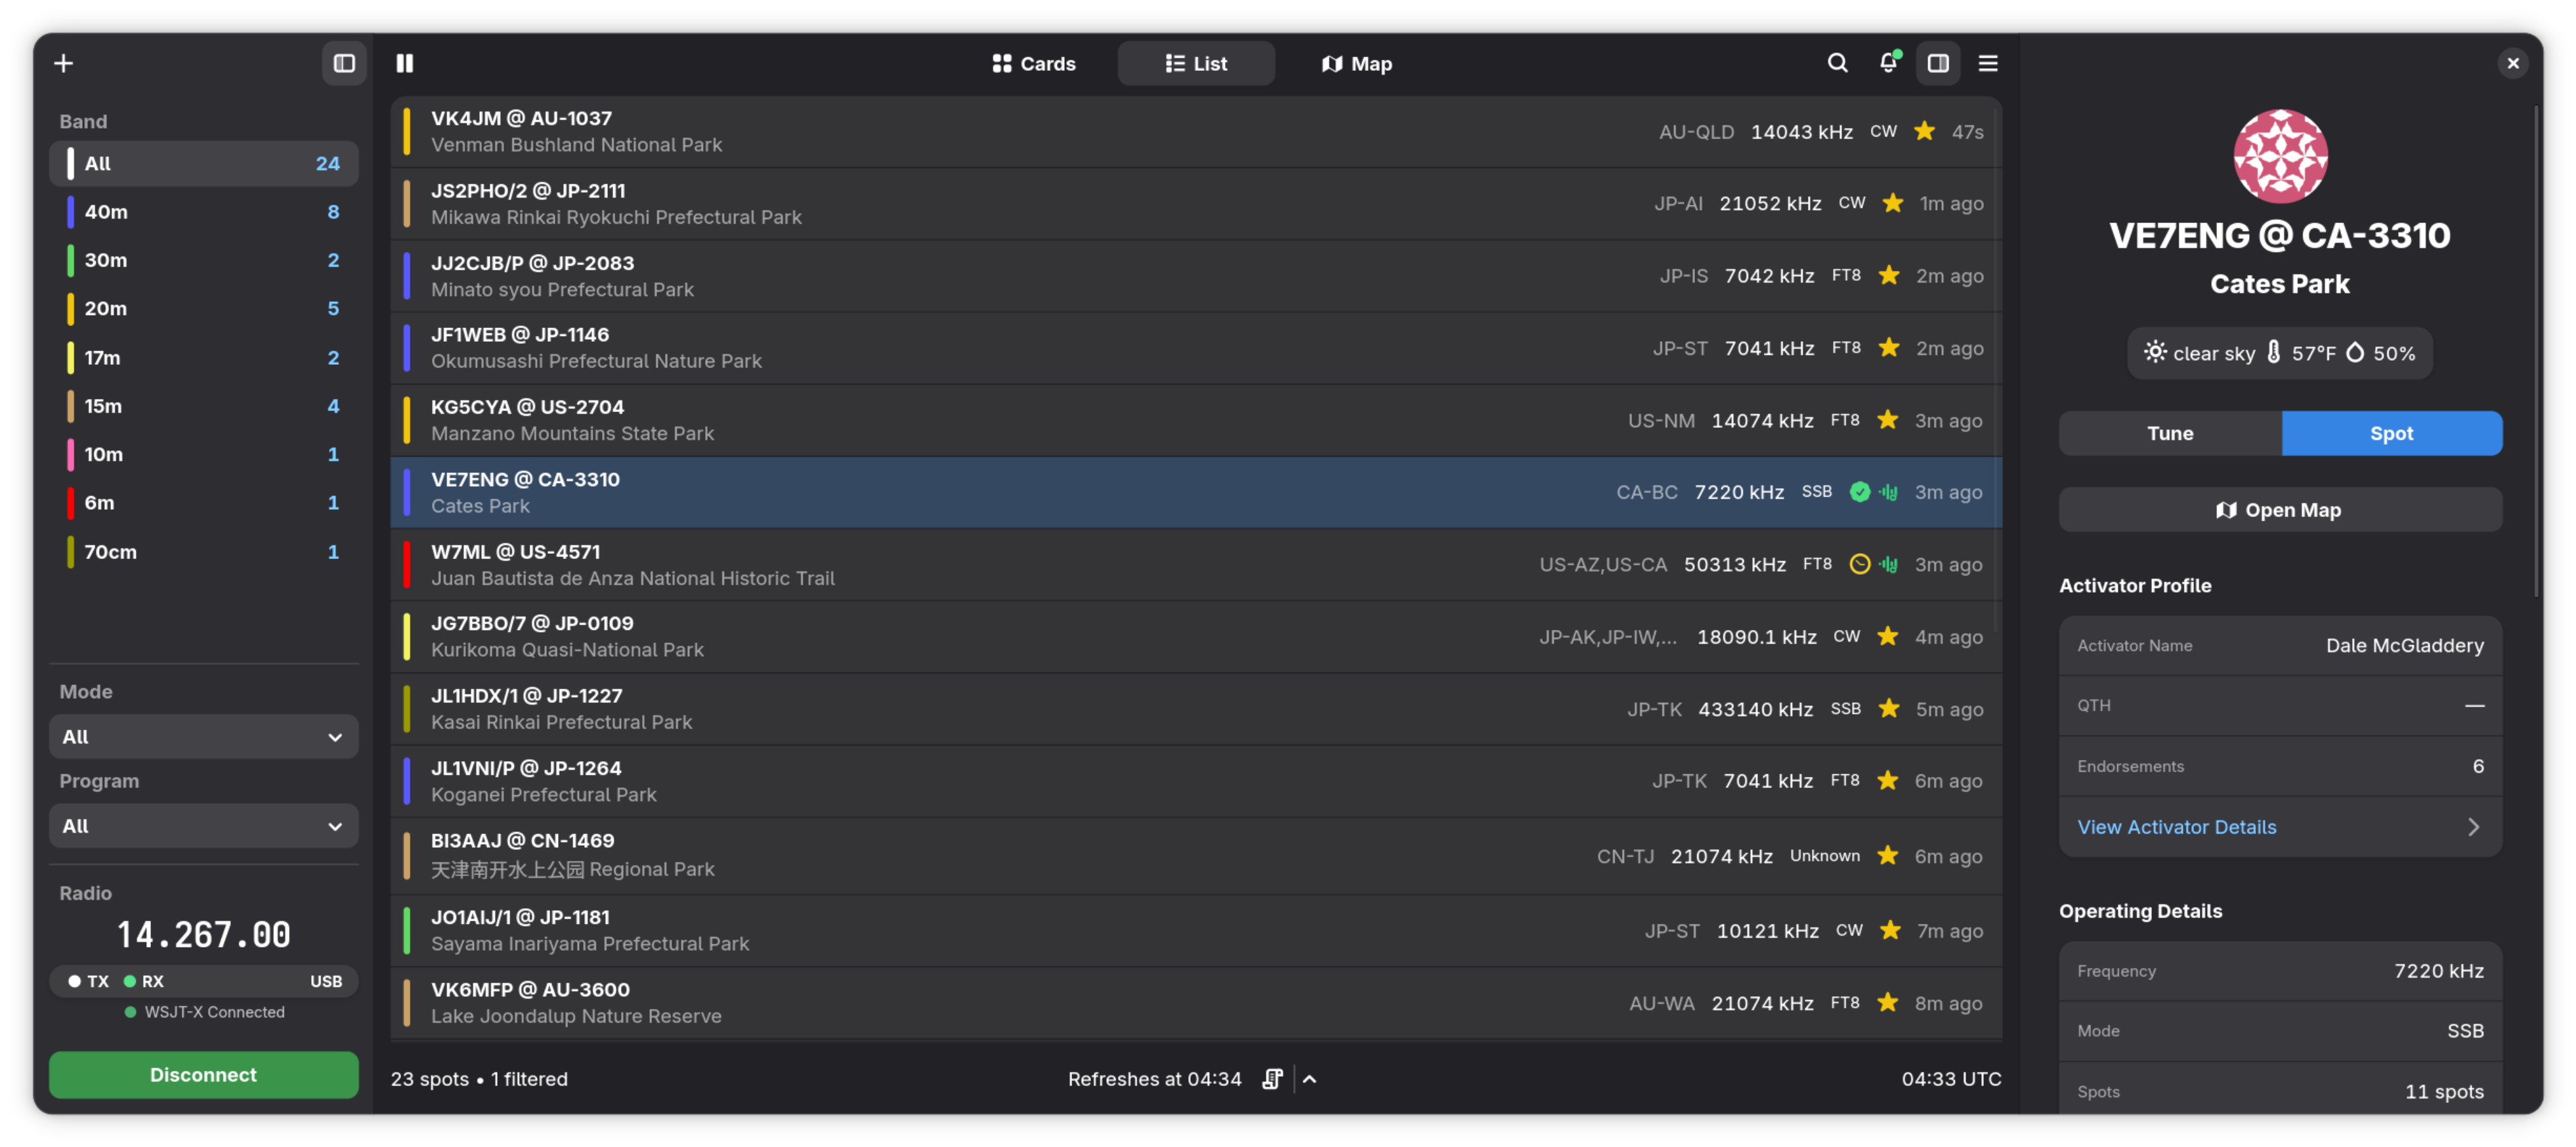
Task: Select the JO1AIJ/1 @ JP-1181 row
Action: click(x=1196, y=930)
